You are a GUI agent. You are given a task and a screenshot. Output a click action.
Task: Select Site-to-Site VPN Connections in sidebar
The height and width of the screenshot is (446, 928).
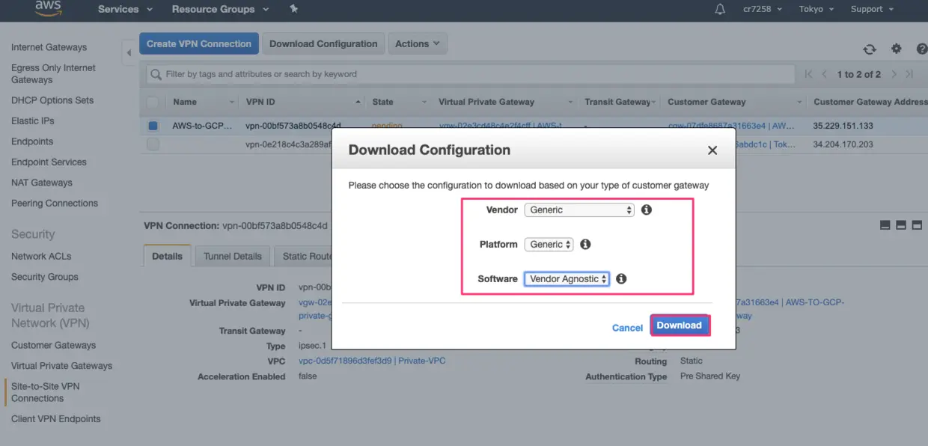coord(46,392)
